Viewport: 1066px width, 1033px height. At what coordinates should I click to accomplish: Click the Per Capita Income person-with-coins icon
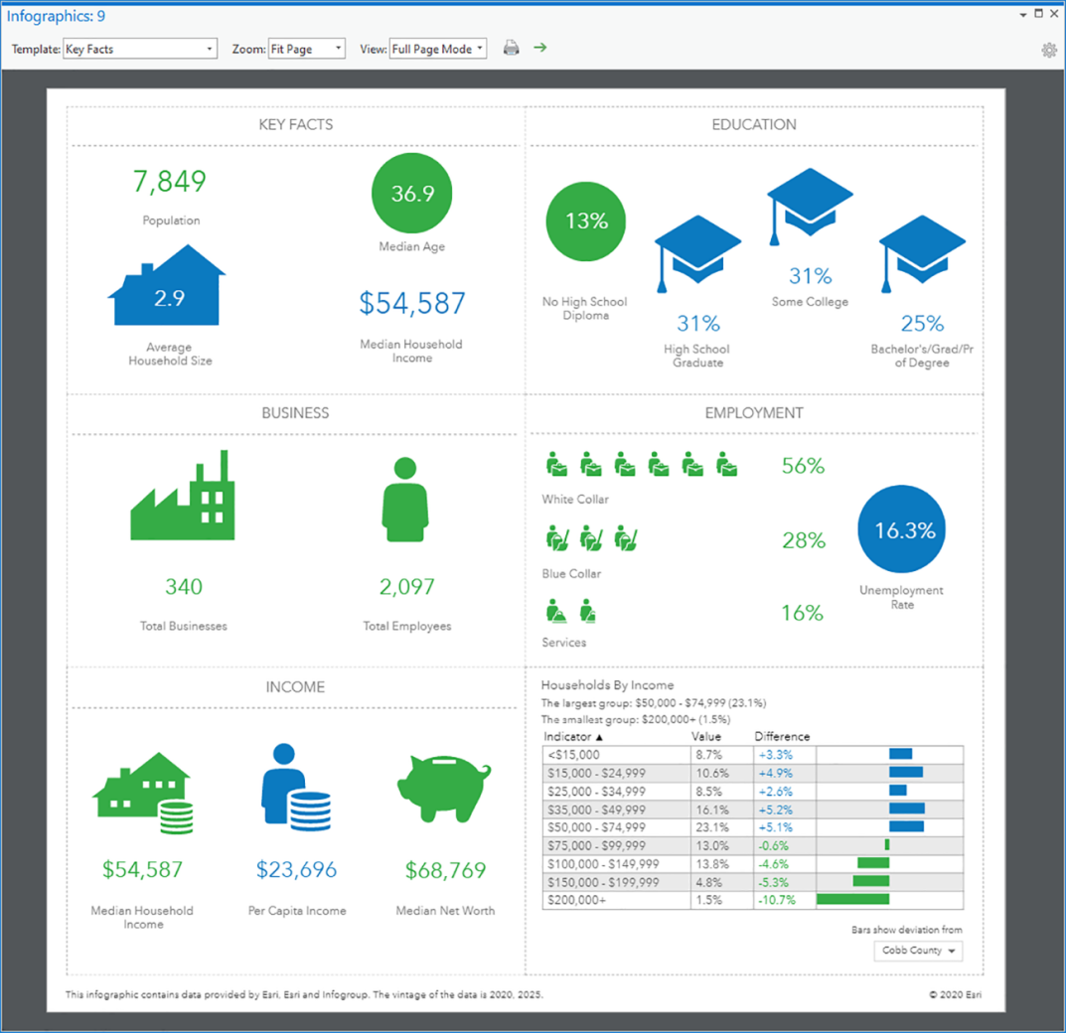point(295,790)
